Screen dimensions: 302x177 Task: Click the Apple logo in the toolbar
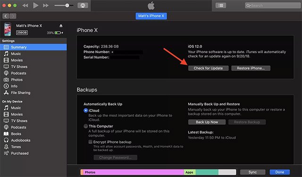coord(151,5)
